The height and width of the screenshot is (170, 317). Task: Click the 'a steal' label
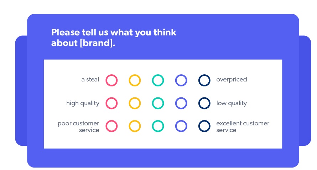(x=90, y=80)
